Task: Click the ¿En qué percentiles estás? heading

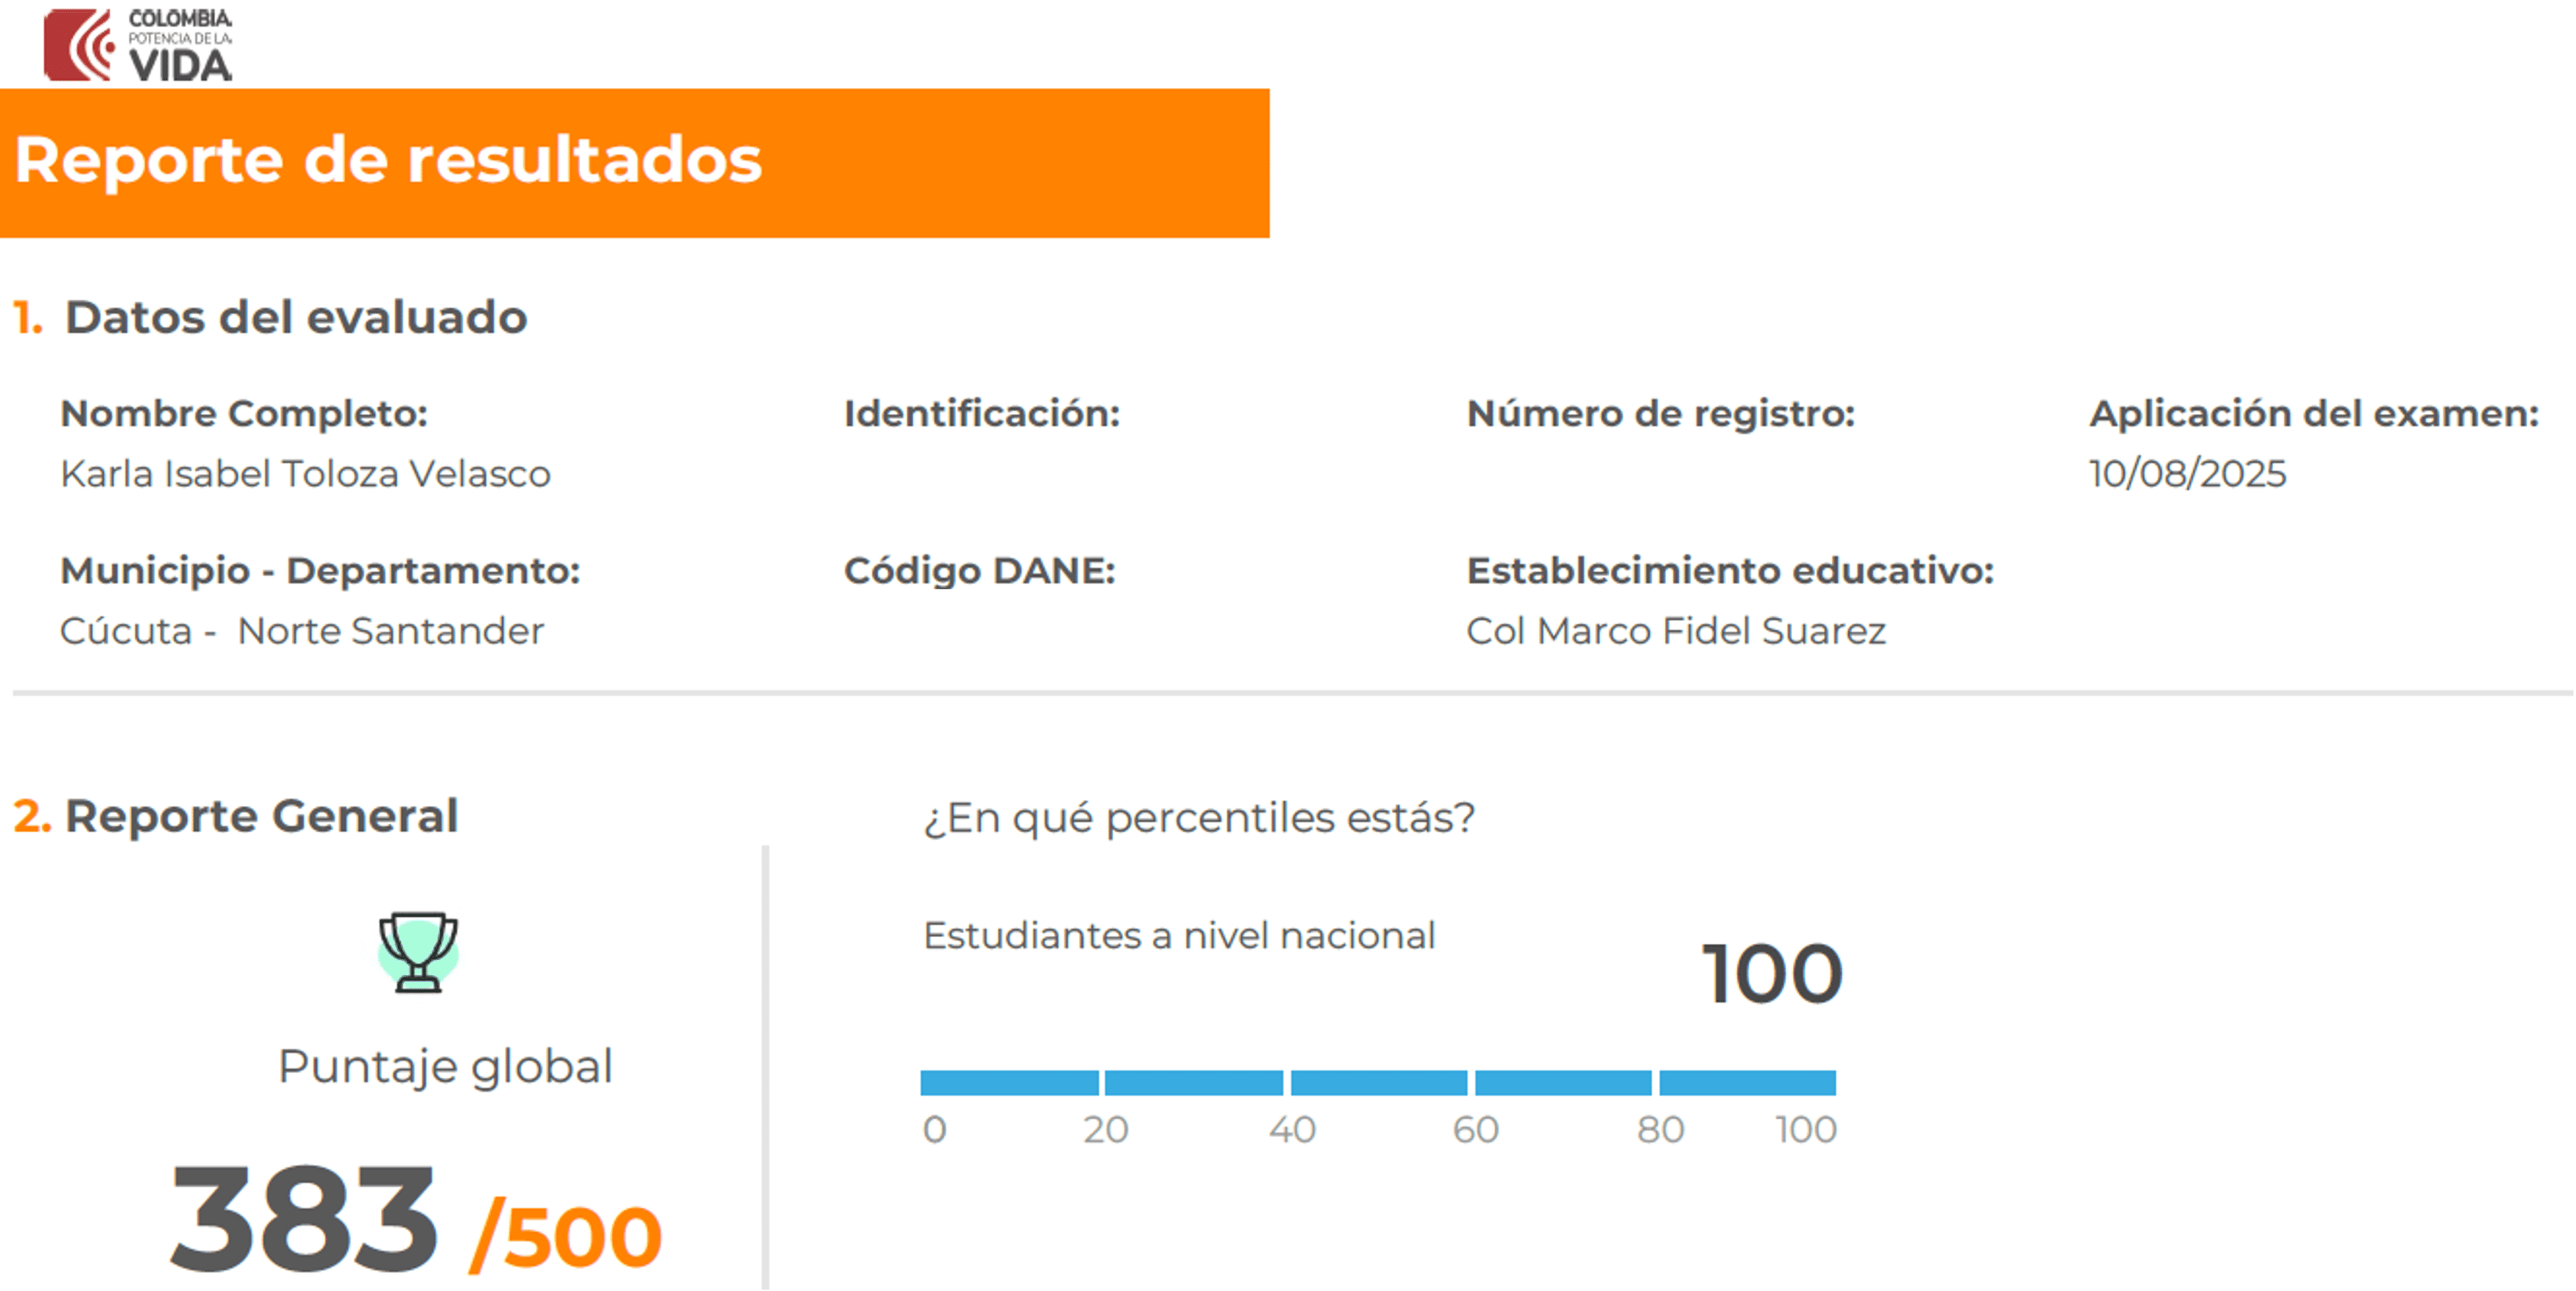Action: [x=1198, y=818]
